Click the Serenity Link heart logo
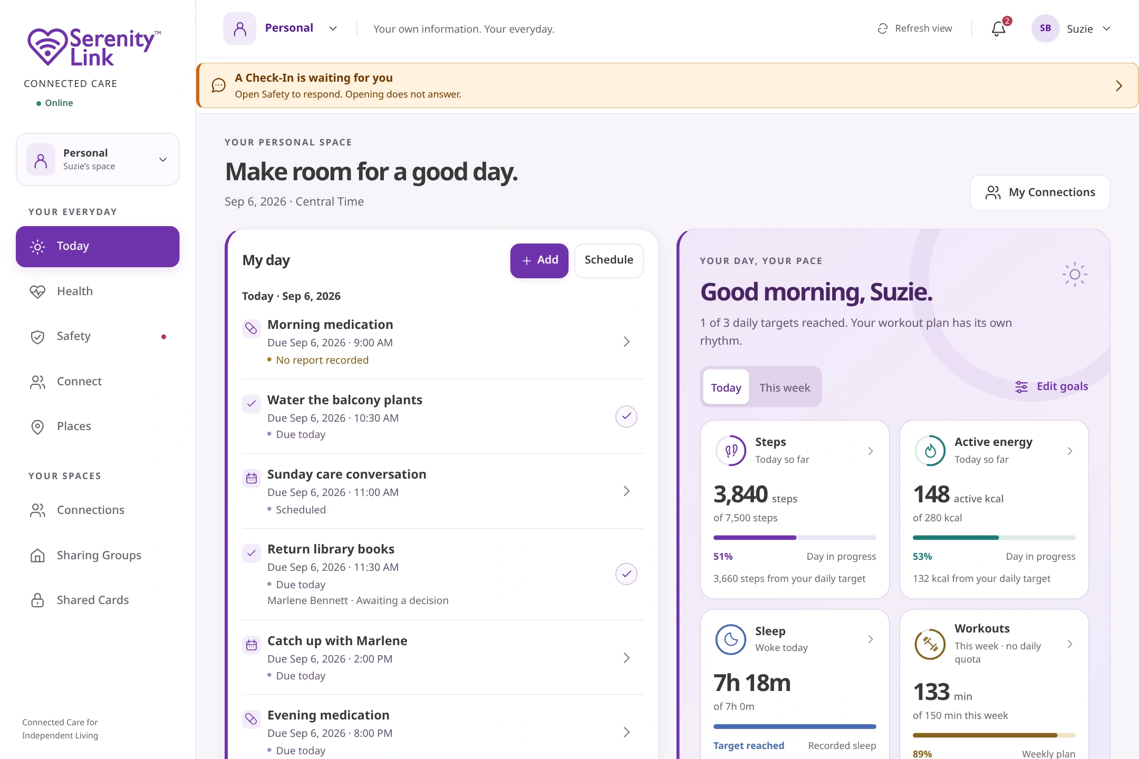This screenshot has width=1139, height=759. tap(47, 46)
